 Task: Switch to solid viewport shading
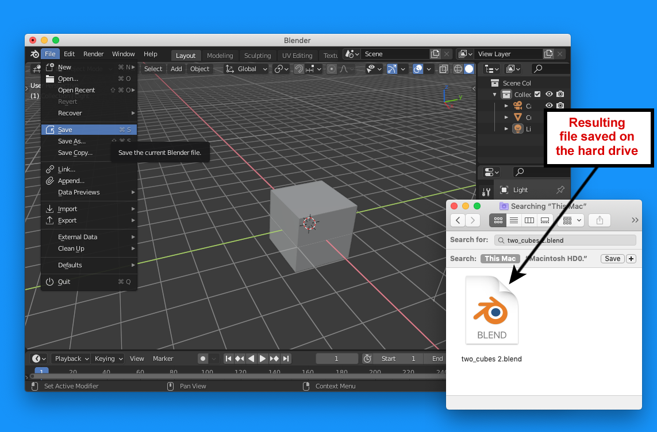[x=469, y=69]
